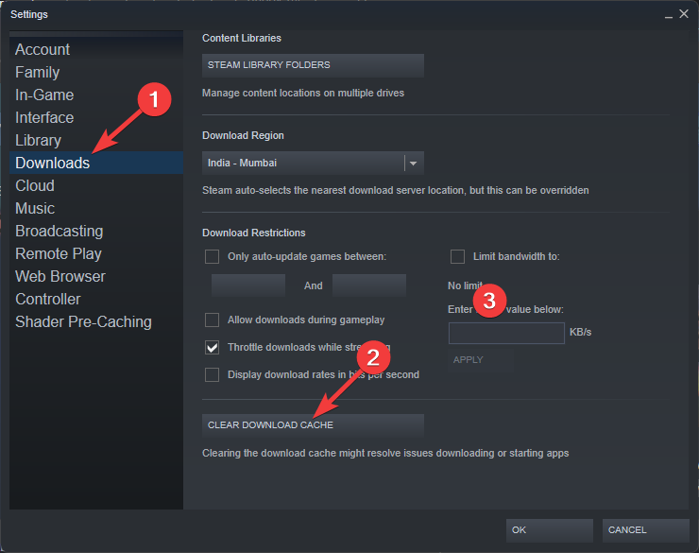699x553 pixels.
Task: Click the 'Download Region' heading
Action: (x=243, y=135)
